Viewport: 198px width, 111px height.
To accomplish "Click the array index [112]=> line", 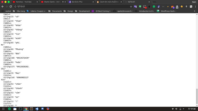I will click(7, 82).
